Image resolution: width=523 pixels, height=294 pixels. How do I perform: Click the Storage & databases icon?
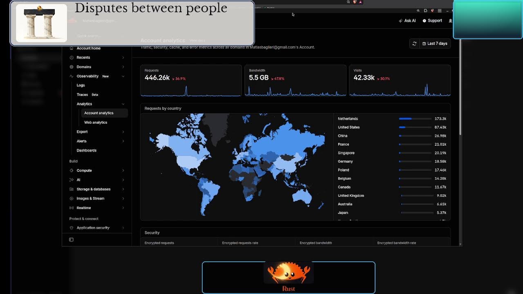tap(72, 189)
